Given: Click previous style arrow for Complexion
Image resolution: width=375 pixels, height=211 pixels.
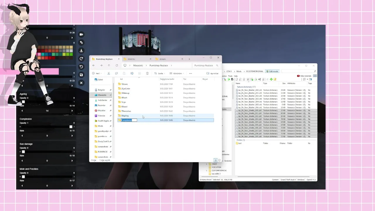Looking at the screenshot, I should point(22,136).
